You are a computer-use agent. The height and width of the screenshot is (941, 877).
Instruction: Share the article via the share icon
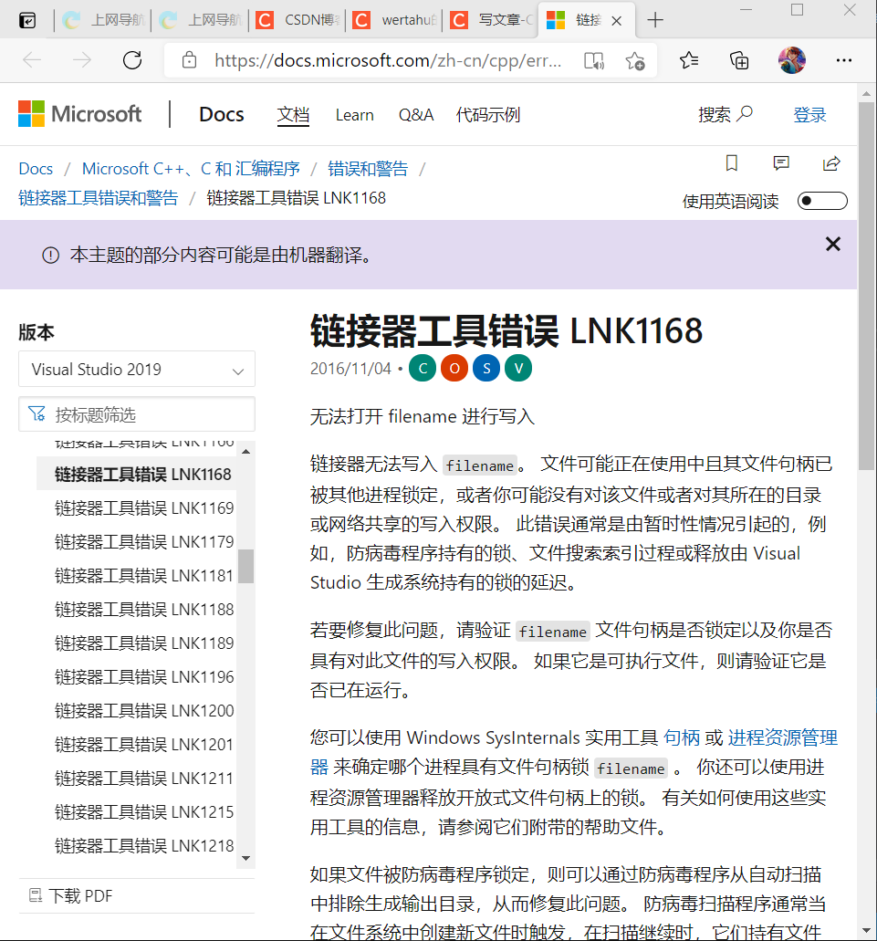click(831, 163)
